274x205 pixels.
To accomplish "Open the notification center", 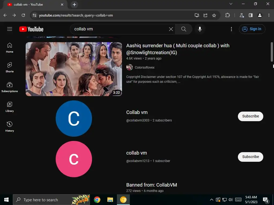I will coord(266,200).
